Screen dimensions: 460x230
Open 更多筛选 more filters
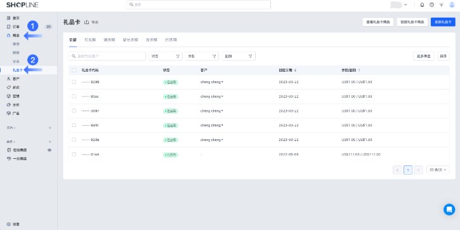[x=424, y=56]
